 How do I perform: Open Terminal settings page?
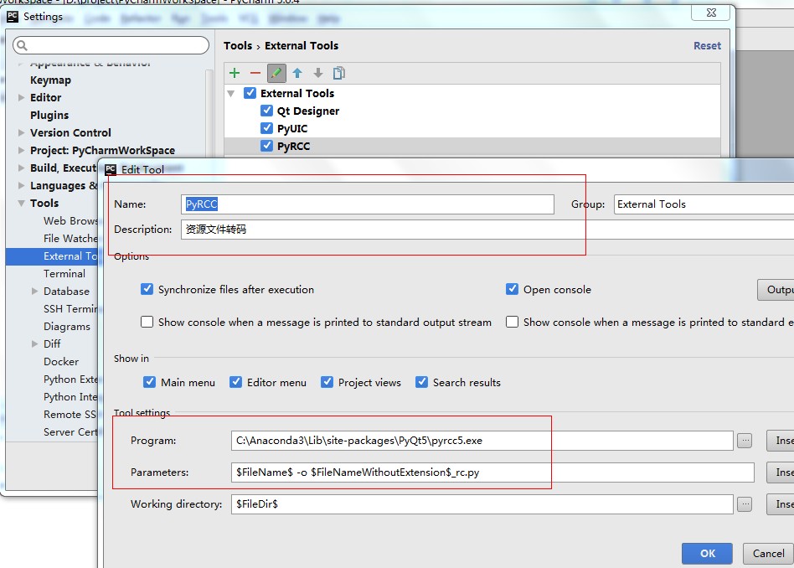click(x=64, y=274)
